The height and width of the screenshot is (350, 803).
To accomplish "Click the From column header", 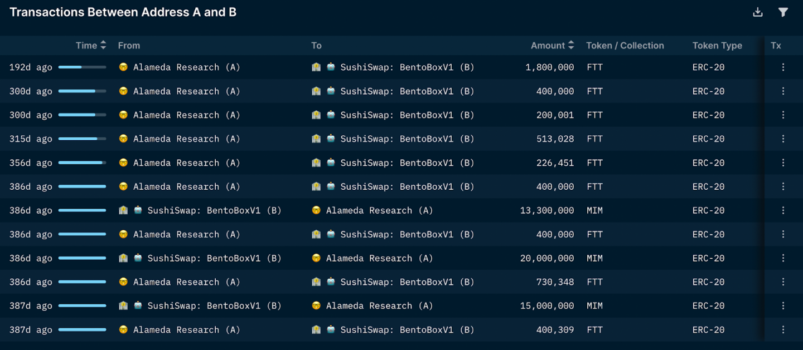I will coord(129,46).
